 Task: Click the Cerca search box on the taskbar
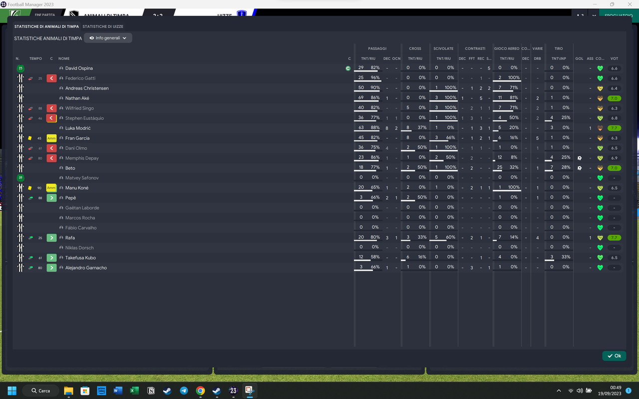41,391
